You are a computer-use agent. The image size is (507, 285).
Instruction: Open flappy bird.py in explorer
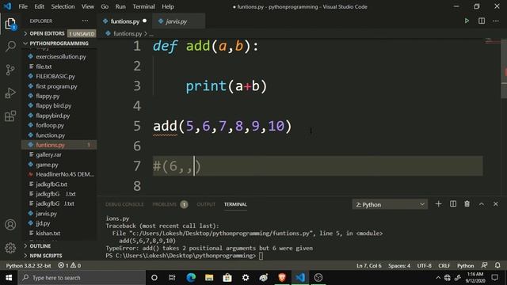point(54,105)
